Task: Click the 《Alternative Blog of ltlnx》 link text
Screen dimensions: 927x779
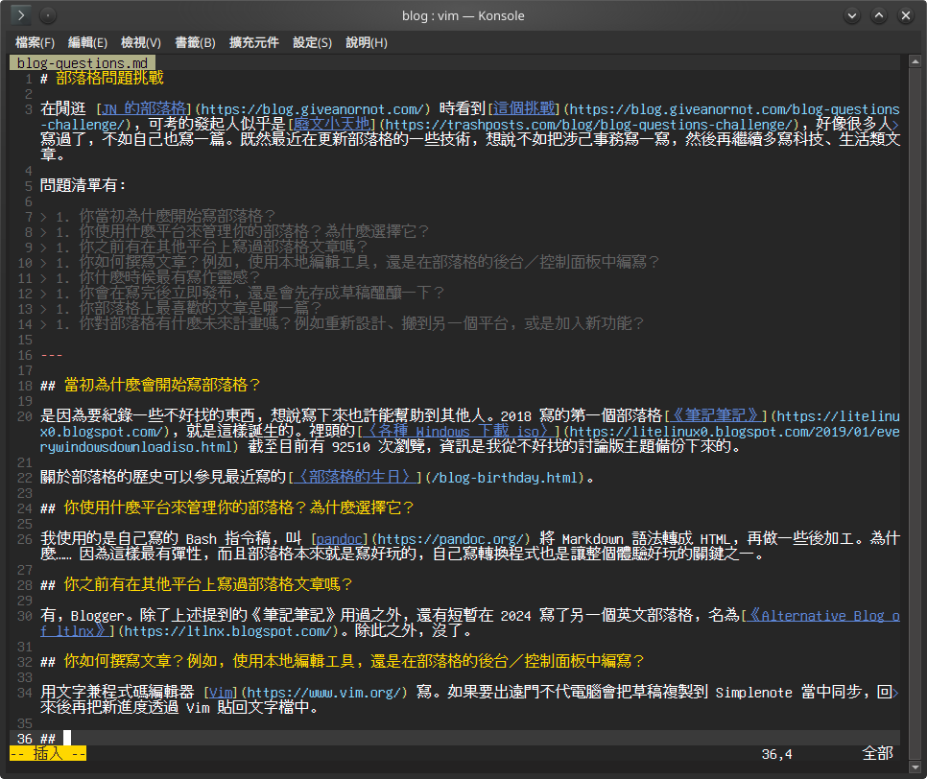Action: point(823,615)
